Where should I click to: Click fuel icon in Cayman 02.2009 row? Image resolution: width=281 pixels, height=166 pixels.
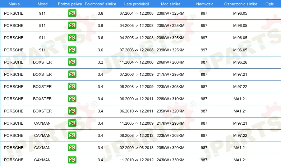point(72,147)
